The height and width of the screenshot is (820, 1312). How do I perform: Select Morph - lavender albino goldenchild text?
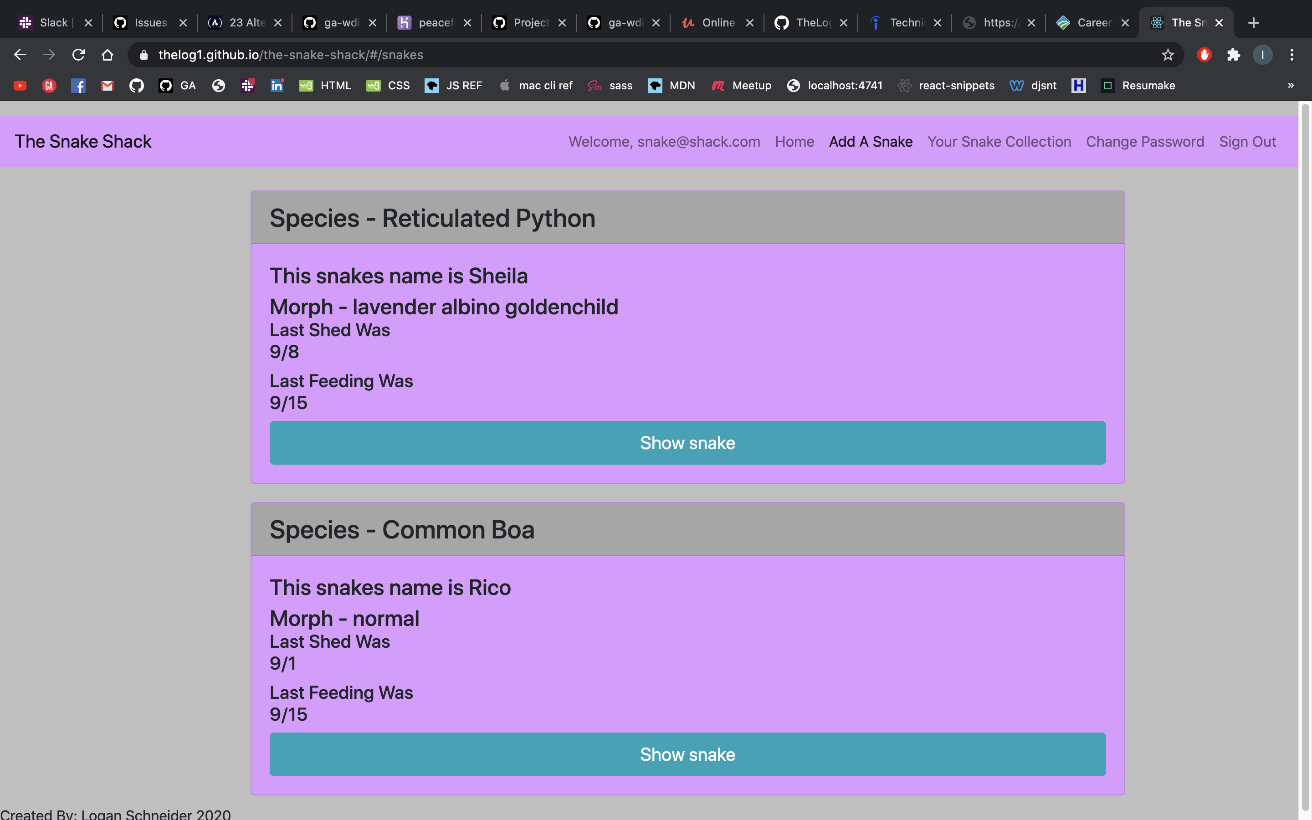[x=444, y=307]
